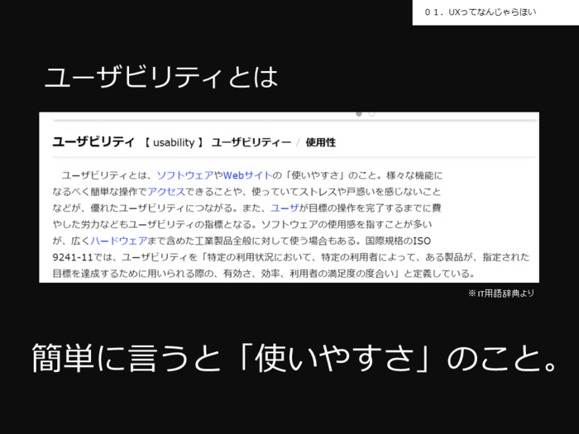Click the bold ユーザビリティ dictionary heading
The height and width of the screenshot is (434, 579).
[x=93, y=142]
